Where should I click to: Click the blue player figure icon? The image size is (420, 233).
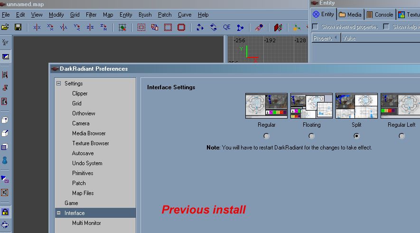[5, 160]
